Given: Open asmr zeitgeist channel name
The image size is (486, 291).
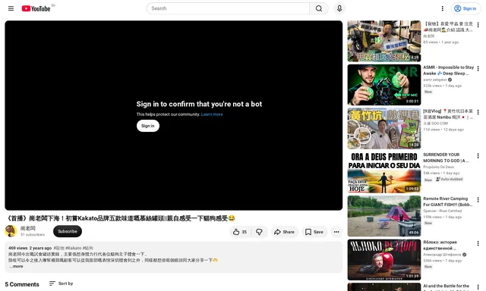Looking at the screenshot, I should [435, 80].
